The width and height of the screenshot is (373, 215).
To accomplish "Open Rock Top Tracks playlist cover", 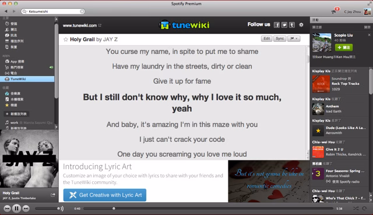I will click(x=321, y=84).
